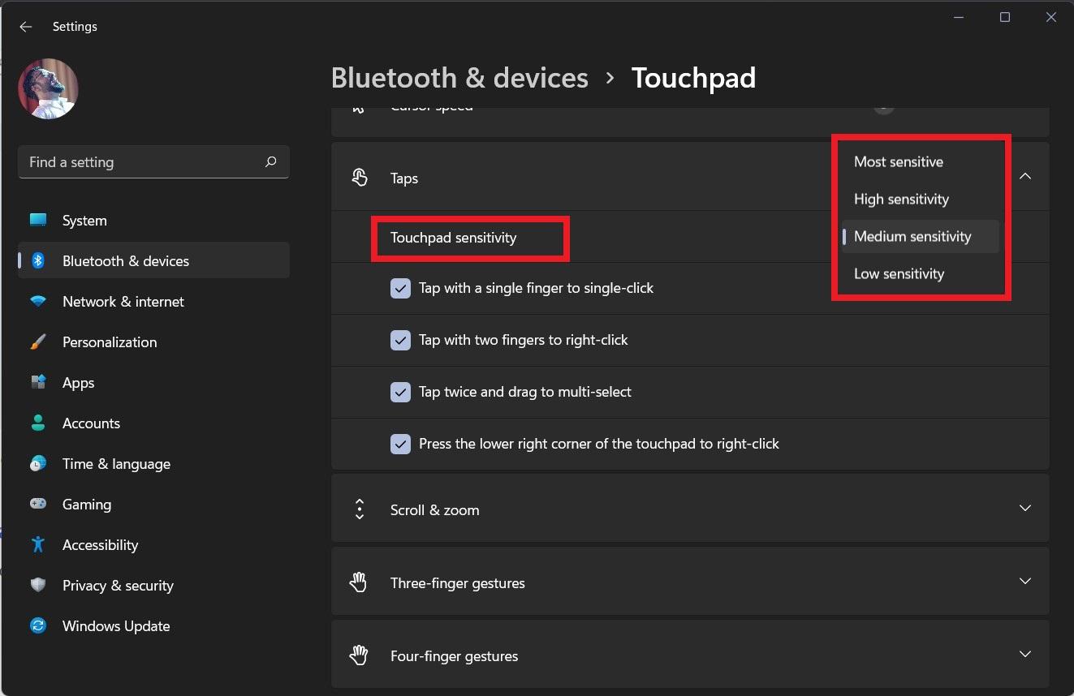Go to Bluetooth & devices breadcrumb
This screenshot has height=696, width=1074.
coord(459,78)
